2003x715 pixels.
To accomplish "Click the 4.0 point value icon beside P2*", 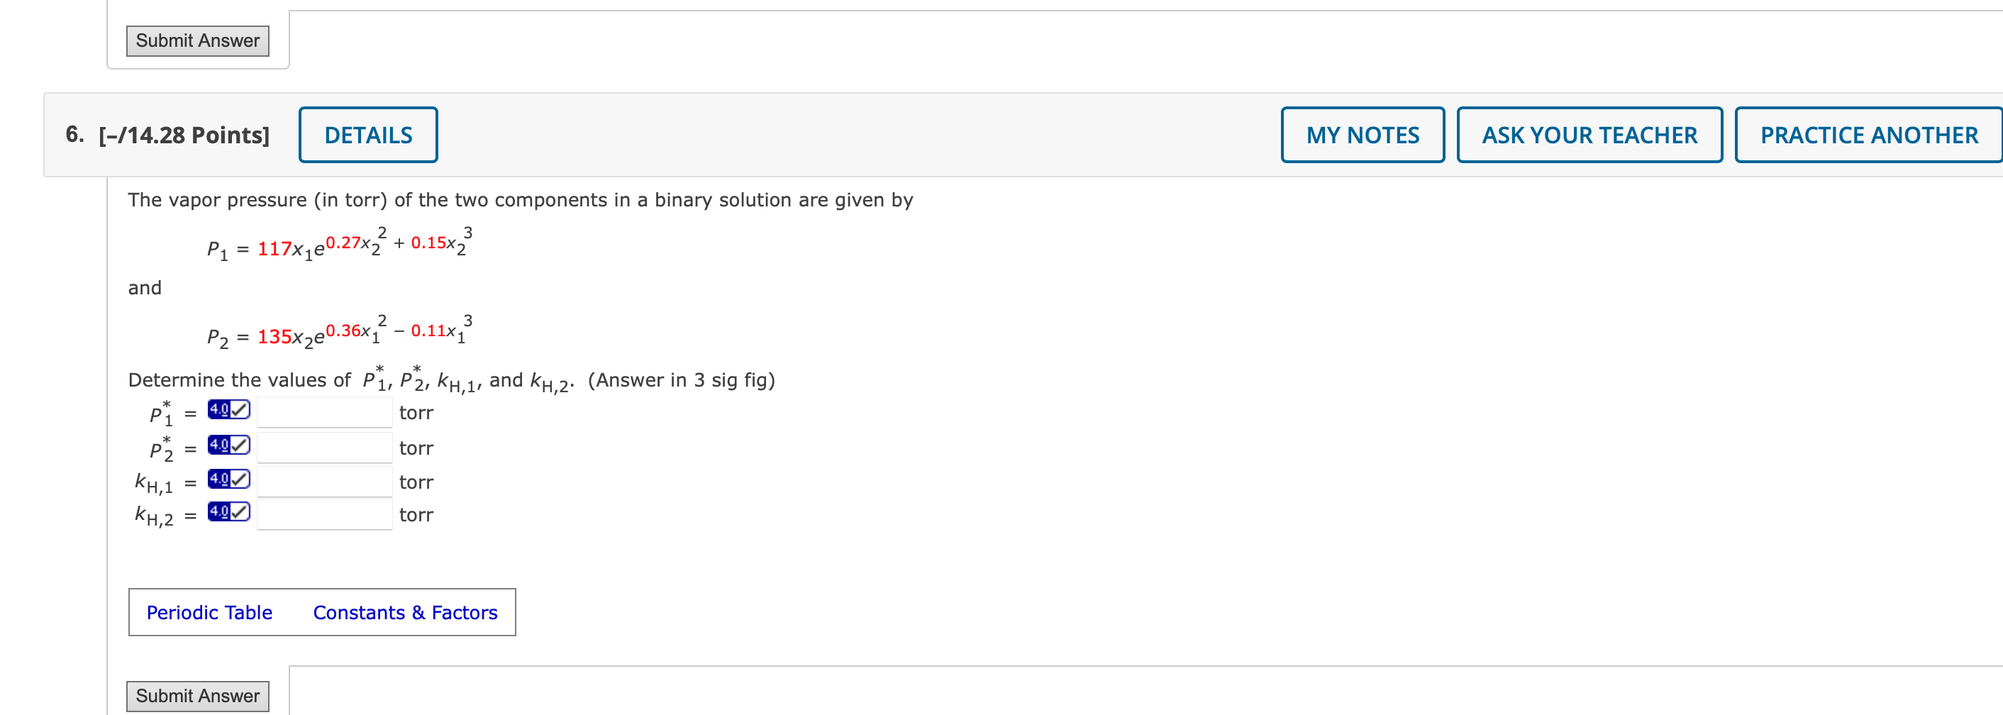I will 218,443.
